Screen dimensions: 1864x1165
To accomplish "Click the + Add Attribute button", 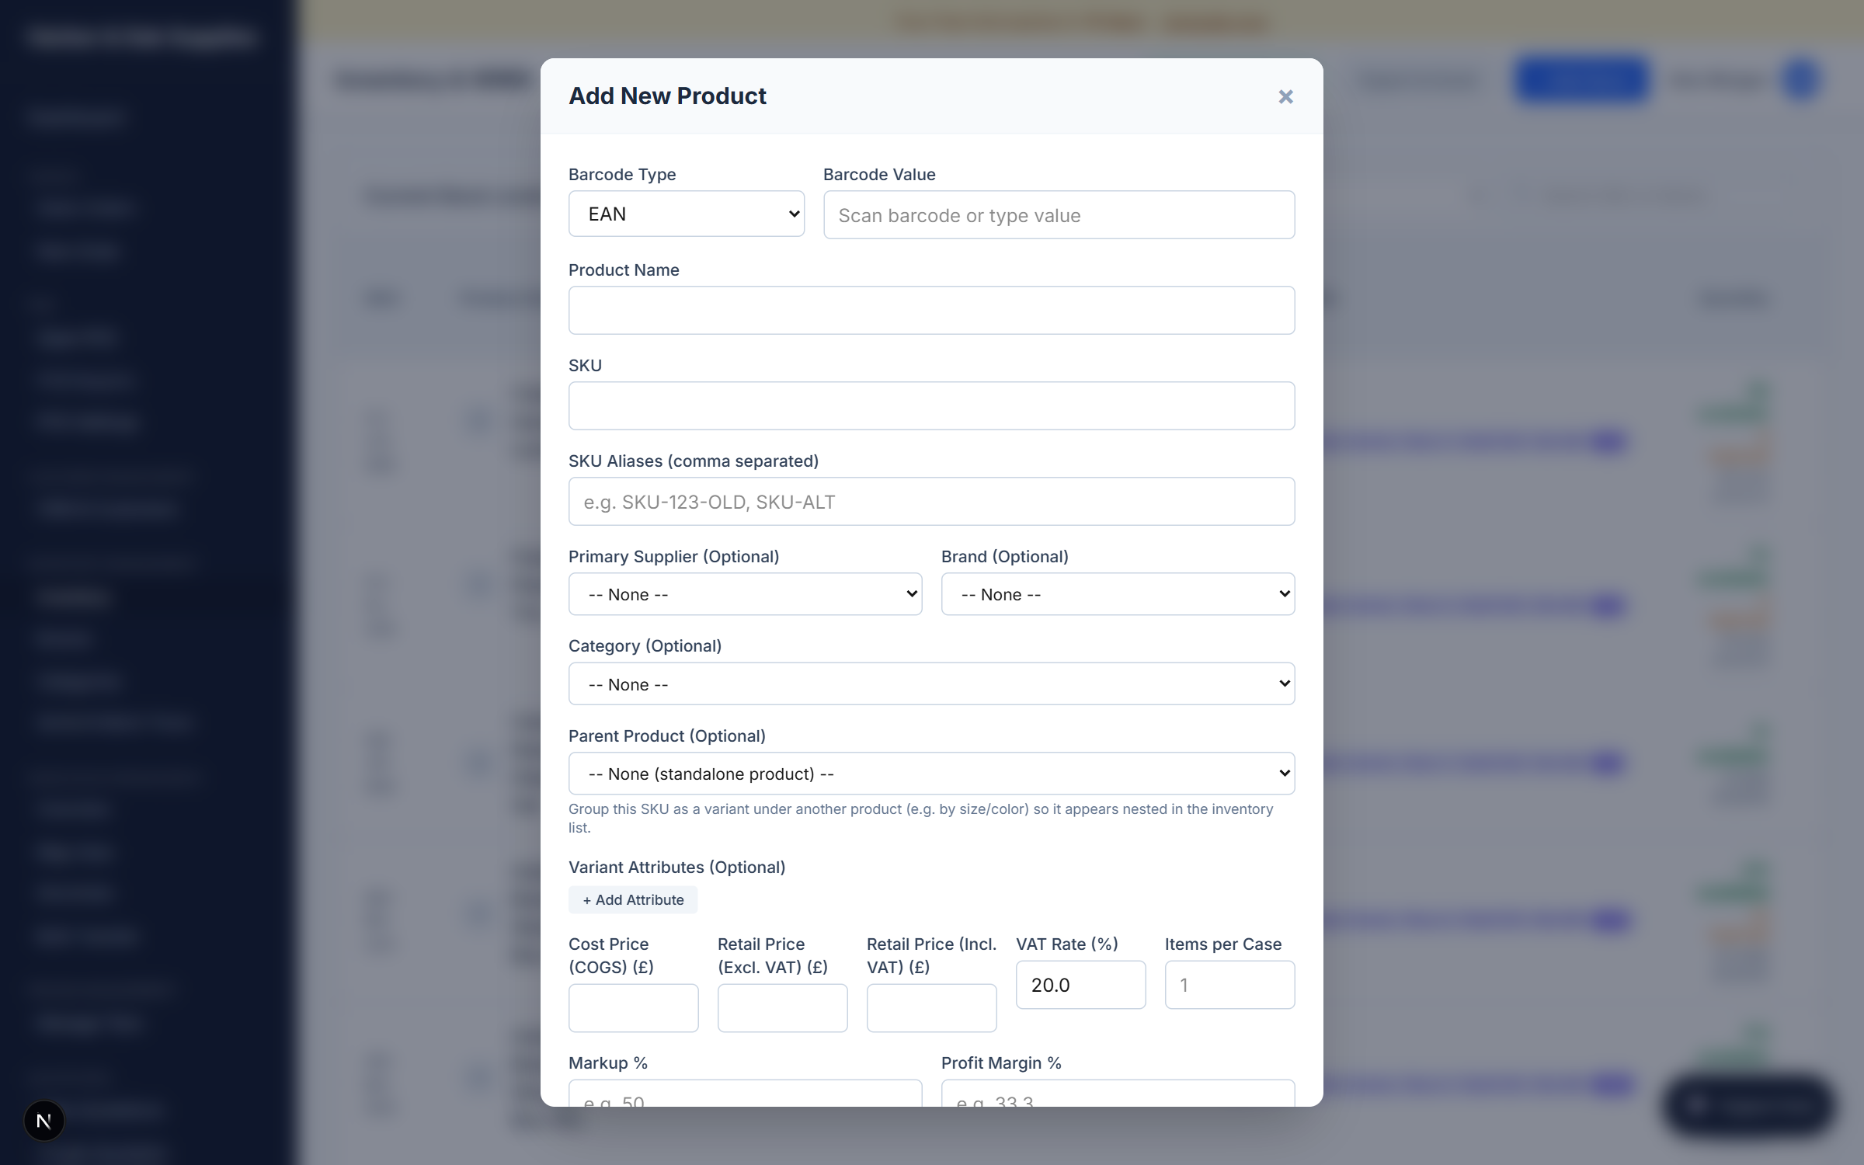I will pos(633,899).
